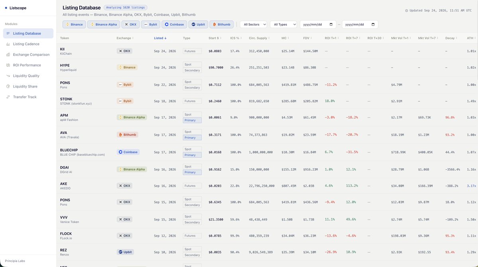The image size is (478, 267).
Task: Toggle the OKX exchange filter
Action: pyautogui.click(x=130, y=24)
